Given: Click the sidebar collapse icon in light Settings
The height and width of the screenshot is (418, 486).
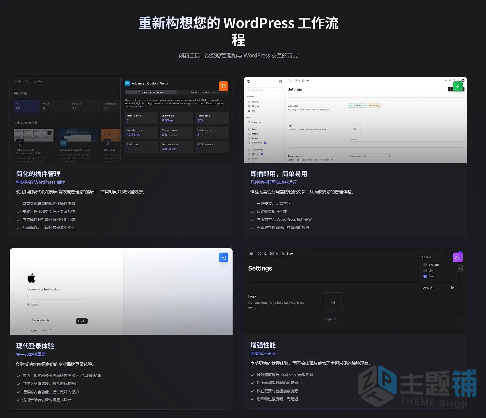Looking at the screenshot, I should (x=280, y=82).
